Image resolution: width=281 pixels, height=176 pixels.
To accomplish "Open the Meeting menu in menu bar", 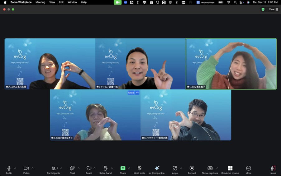I will (40, 2).
